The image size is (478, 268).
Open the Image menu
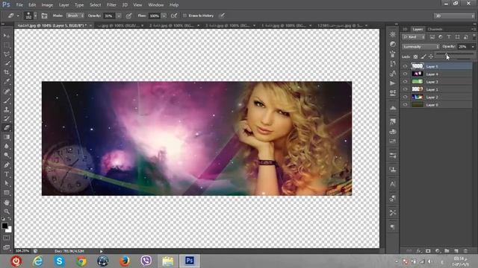tap(47, 5)
